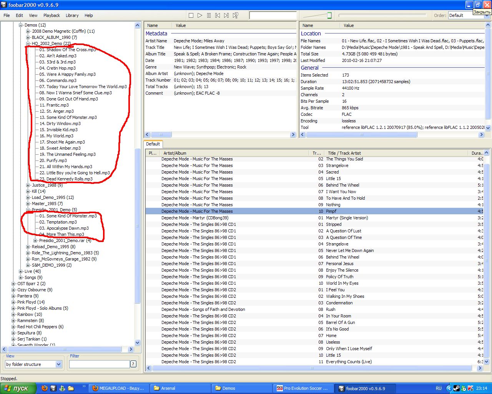This screenshot has width=492, height=394.
Task: Switch to MEGAUPLOAD window in taskbar
Action: [118, 388]
